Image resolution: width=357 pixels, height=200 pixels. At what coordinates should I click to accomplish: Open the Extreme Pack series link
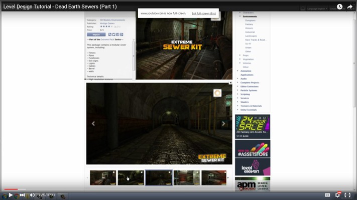(107, 39)
